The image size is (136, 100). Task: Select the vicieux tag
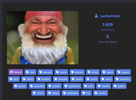tap(54, 86)
